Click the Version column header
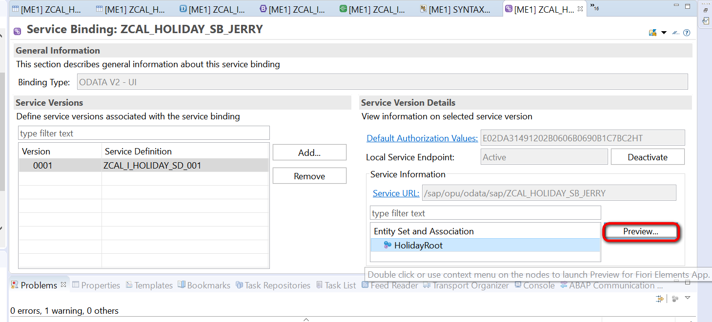Screen dimensions: 712x322 [x=60, y=151]
